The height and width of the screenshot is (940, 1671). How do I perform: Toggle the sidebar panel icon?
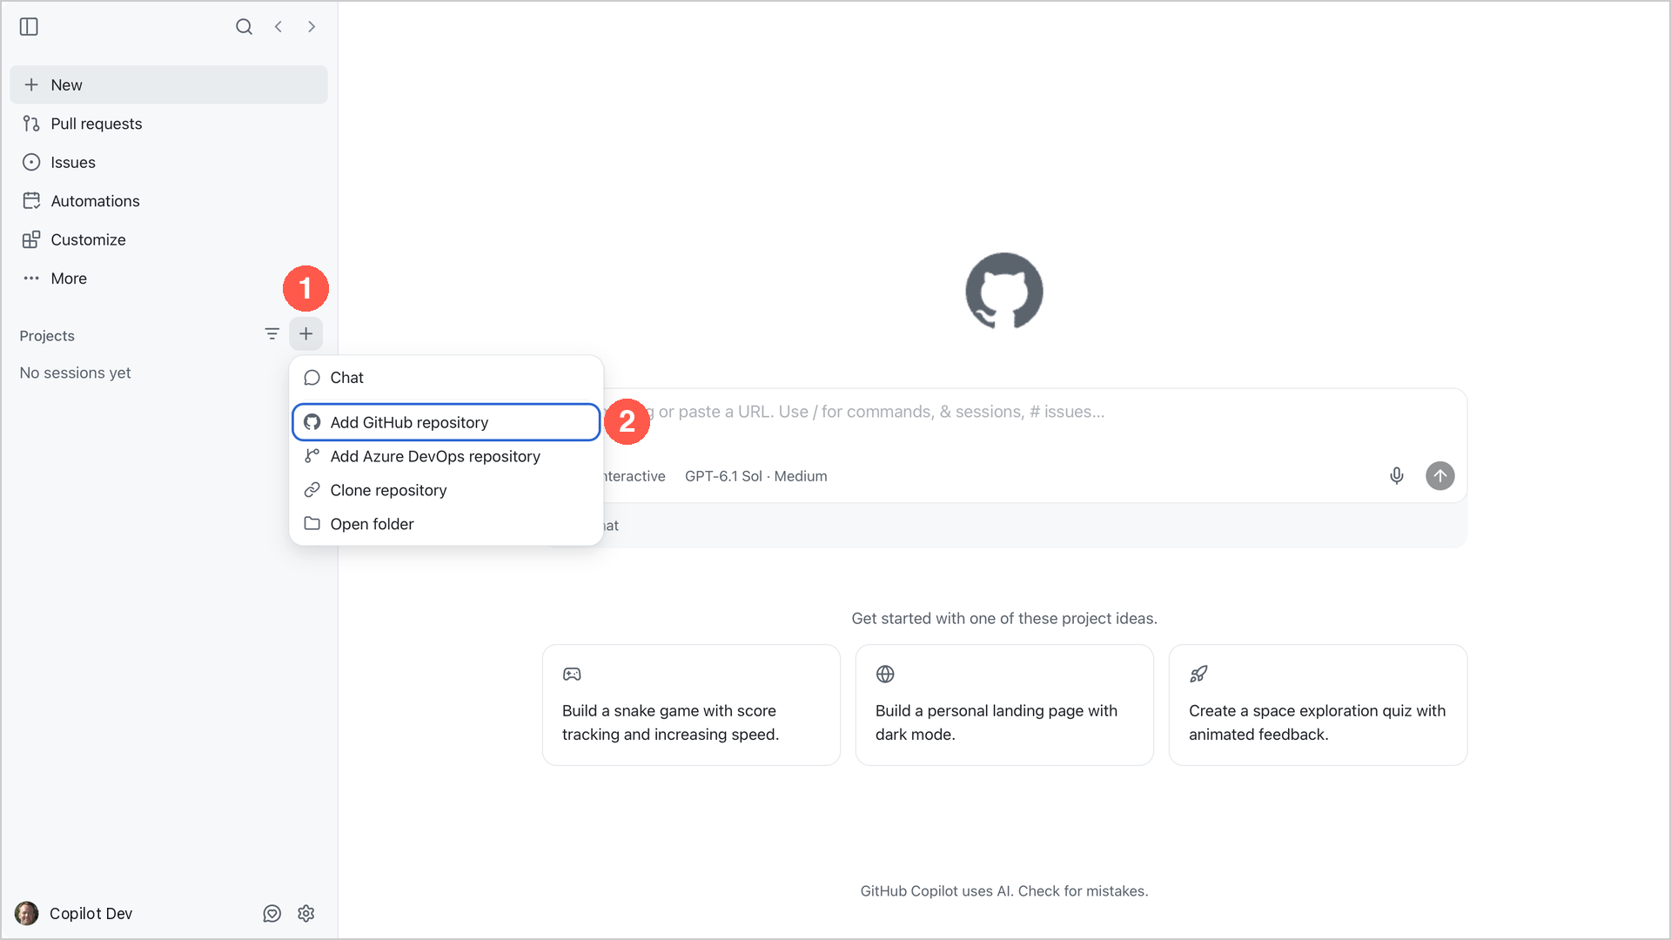click(x=29, y=26)
